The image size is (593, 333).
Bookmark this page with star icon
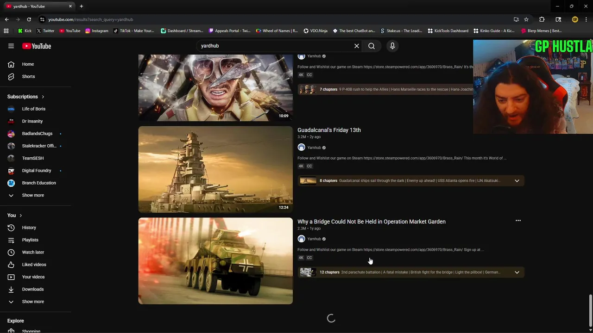(x=526, y=19)
